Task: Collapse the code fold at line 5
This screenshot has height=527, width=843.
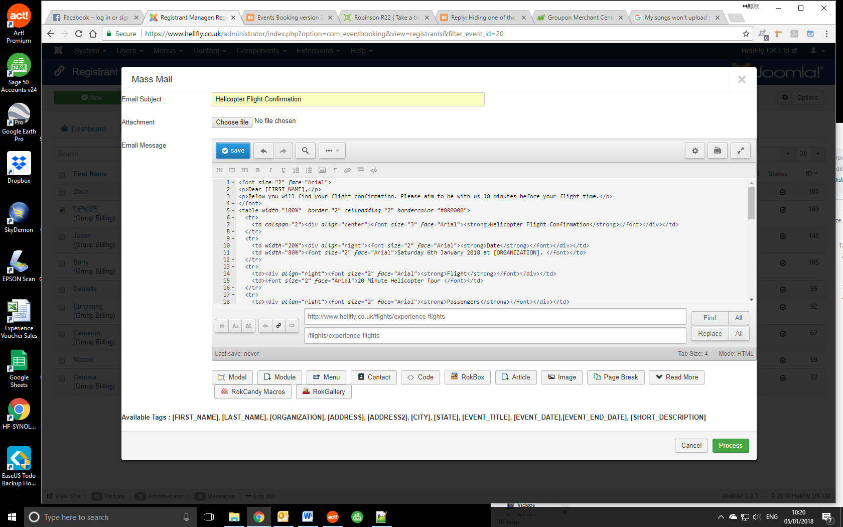Action: 233,211
